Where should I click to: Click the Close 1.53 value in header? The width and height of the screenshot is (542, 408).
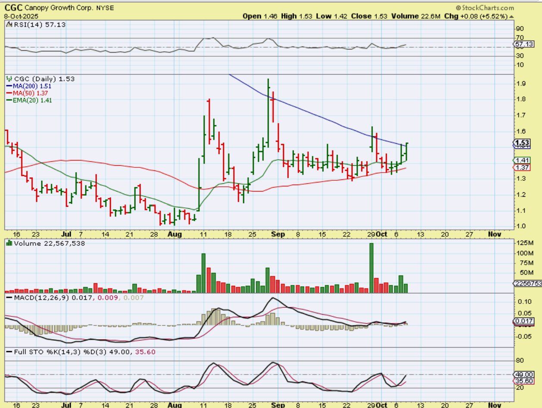click(x=368, y=16)
